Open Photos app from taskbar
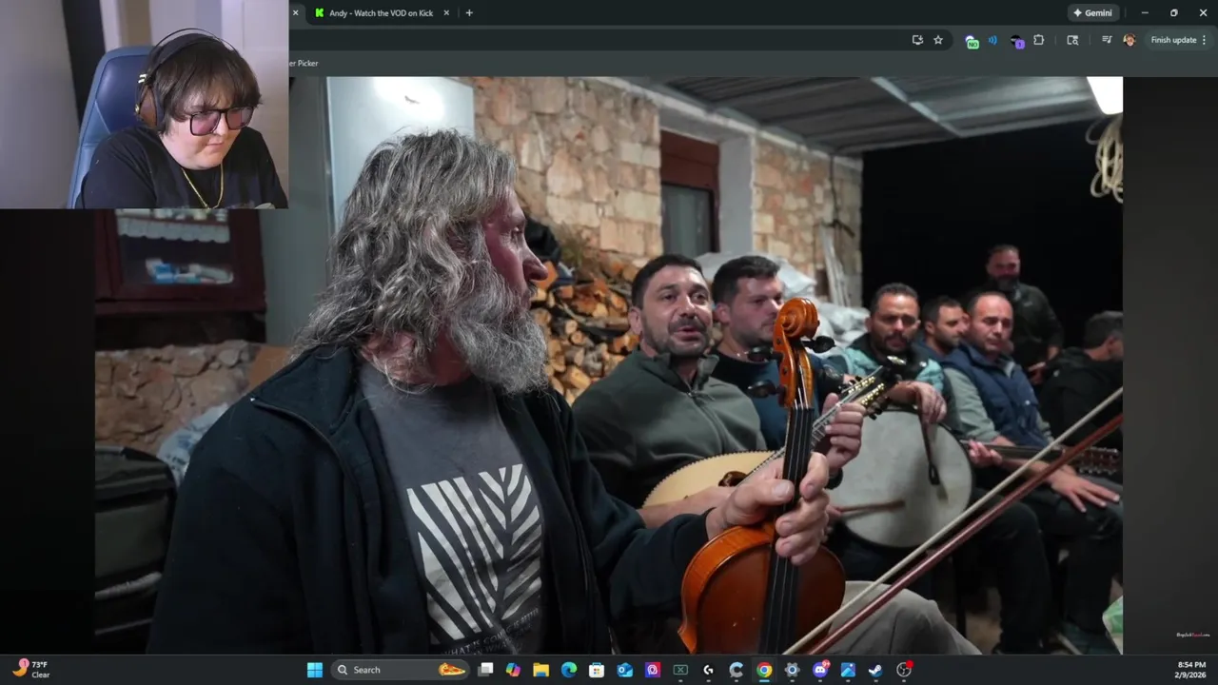 848,670
